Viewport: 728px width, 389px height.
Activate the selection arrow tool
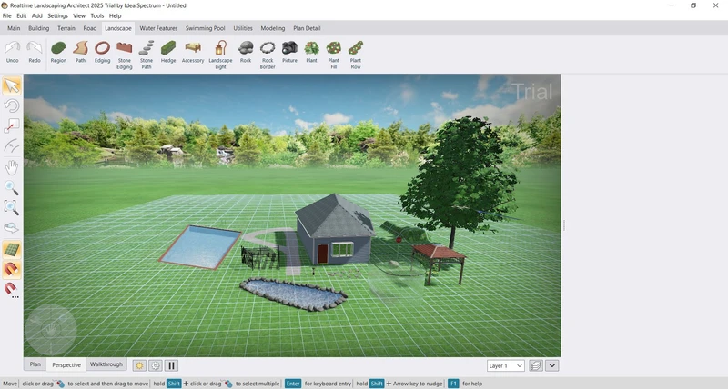(12, 85)
